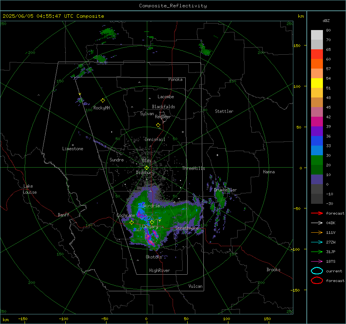Viewport: 346px width, 324px height.
Task: Click the Banff city label
Action: click(63, 215)
